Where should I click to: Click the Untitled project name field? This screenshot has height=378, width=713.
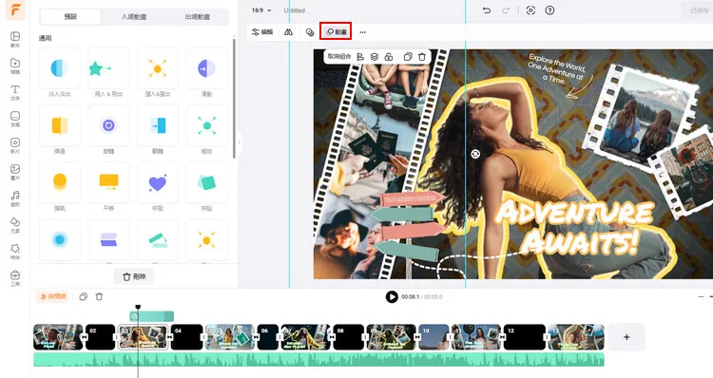click(x=294, y=10)
